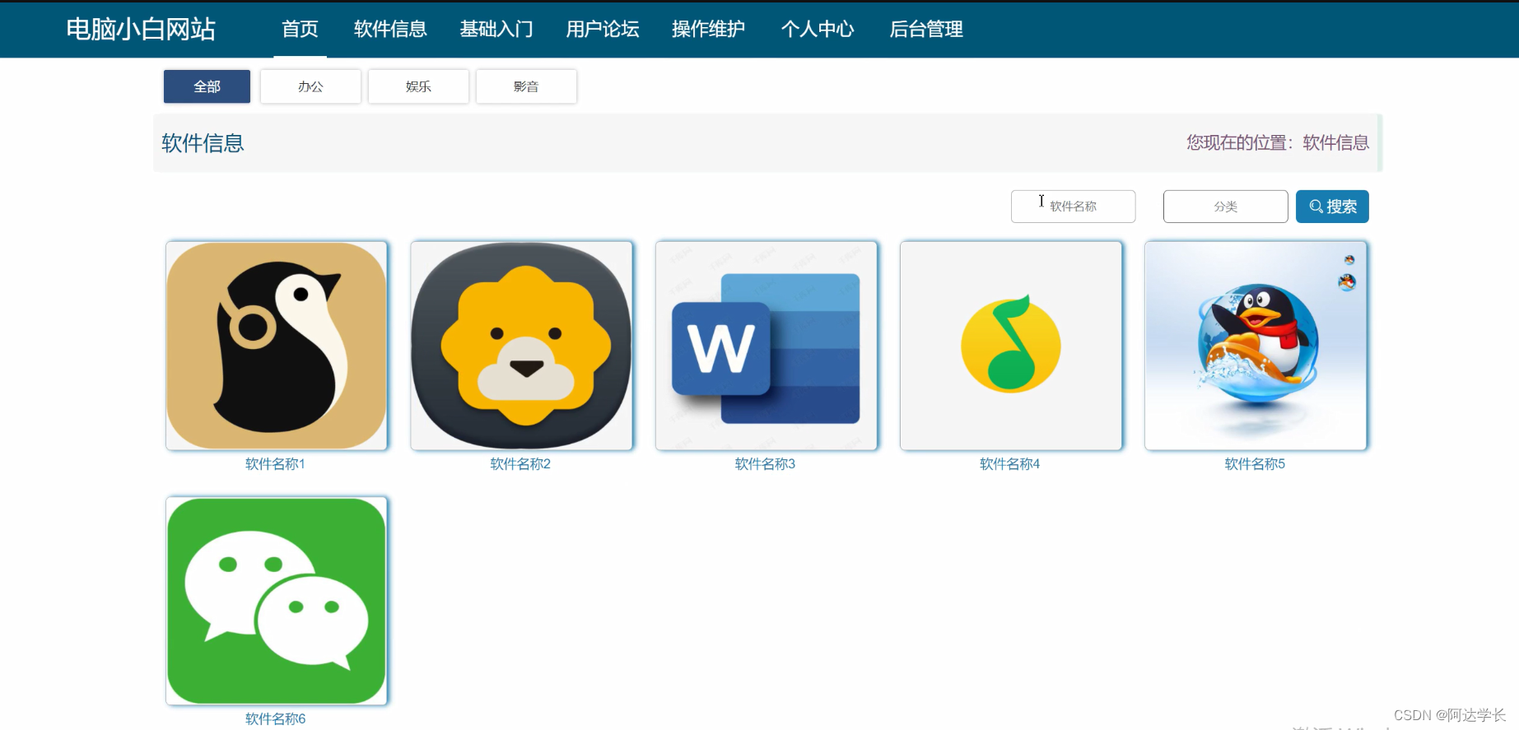1519x730 pixels.
Task: Open the 用户论坛 menu item
Action: 603,30
